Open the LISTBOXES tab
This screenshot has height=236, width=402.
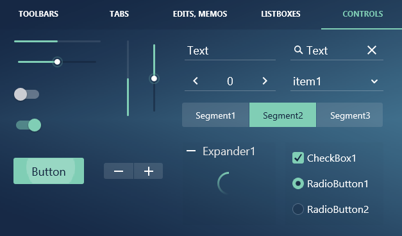(x=281, y=14)
